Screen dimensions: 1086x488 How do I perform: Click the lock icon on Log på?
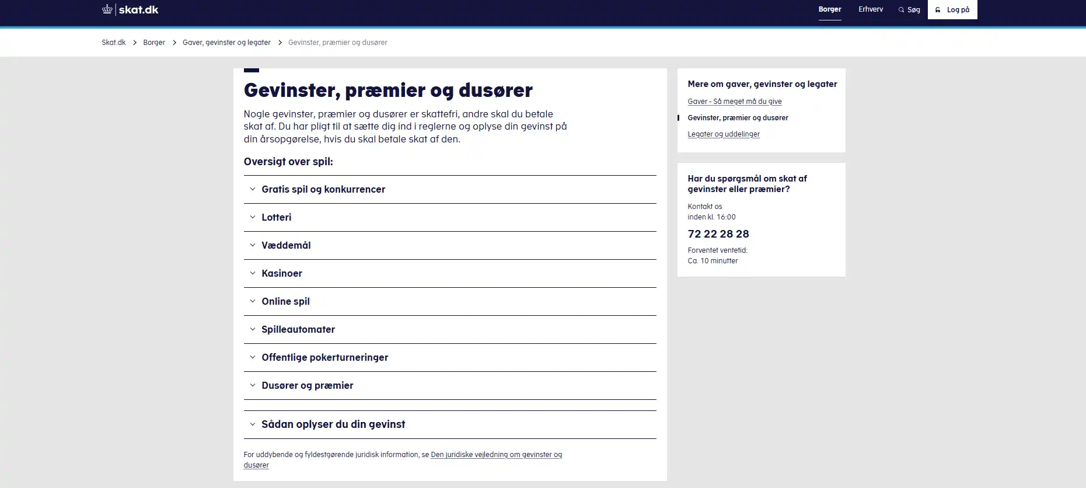tap(938, 10)
